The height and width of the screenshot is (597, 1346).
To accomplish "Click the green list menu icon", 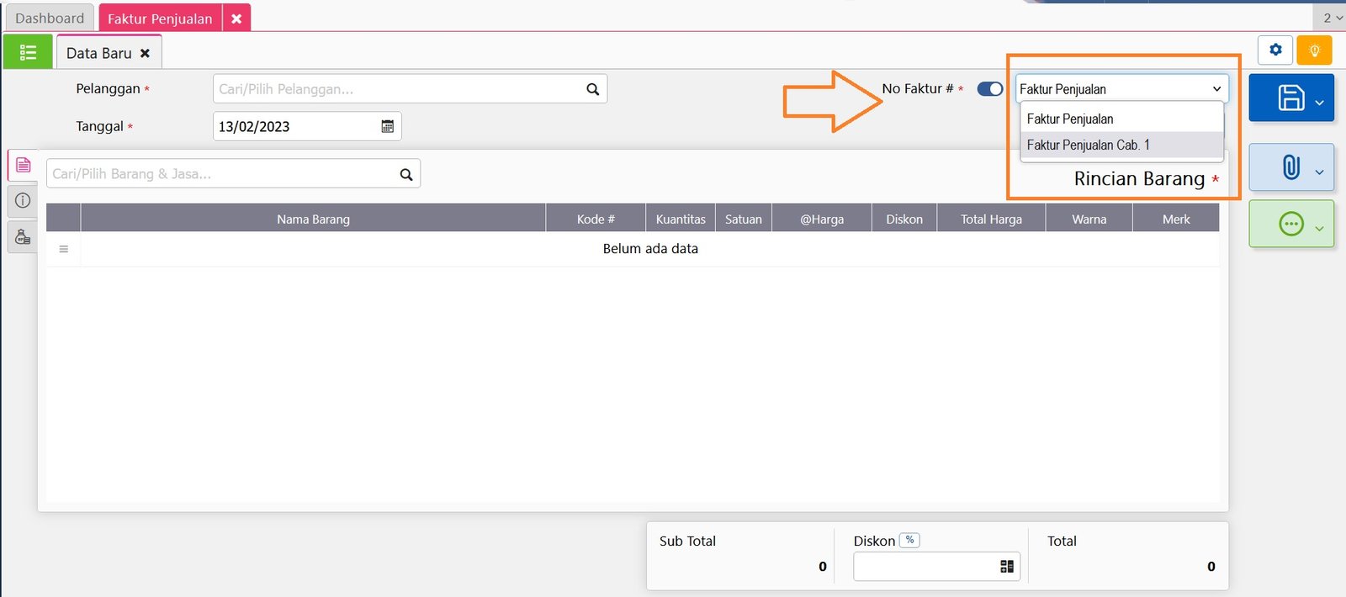I will tap(28, 53).
